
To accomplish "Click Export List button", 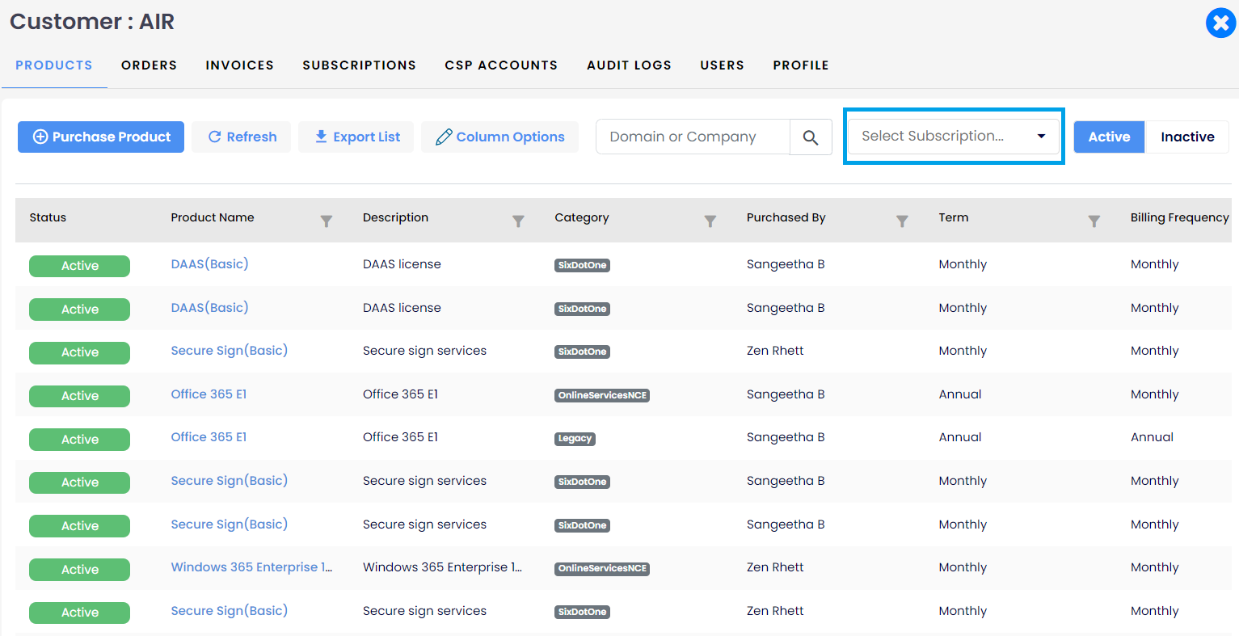I will [356, 137].
